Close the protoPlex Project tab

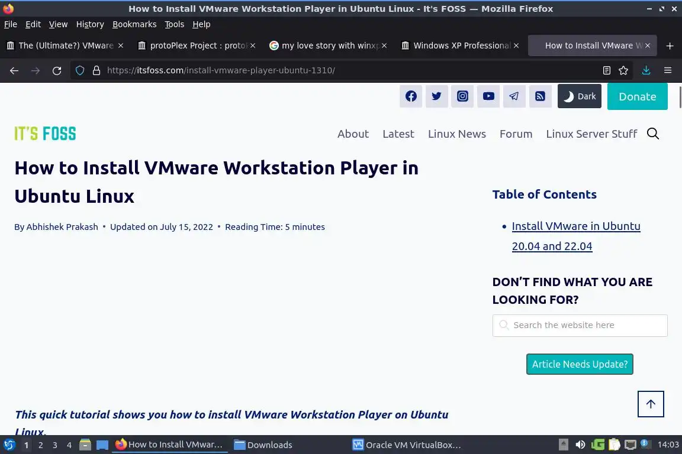(x=253, y=46)
